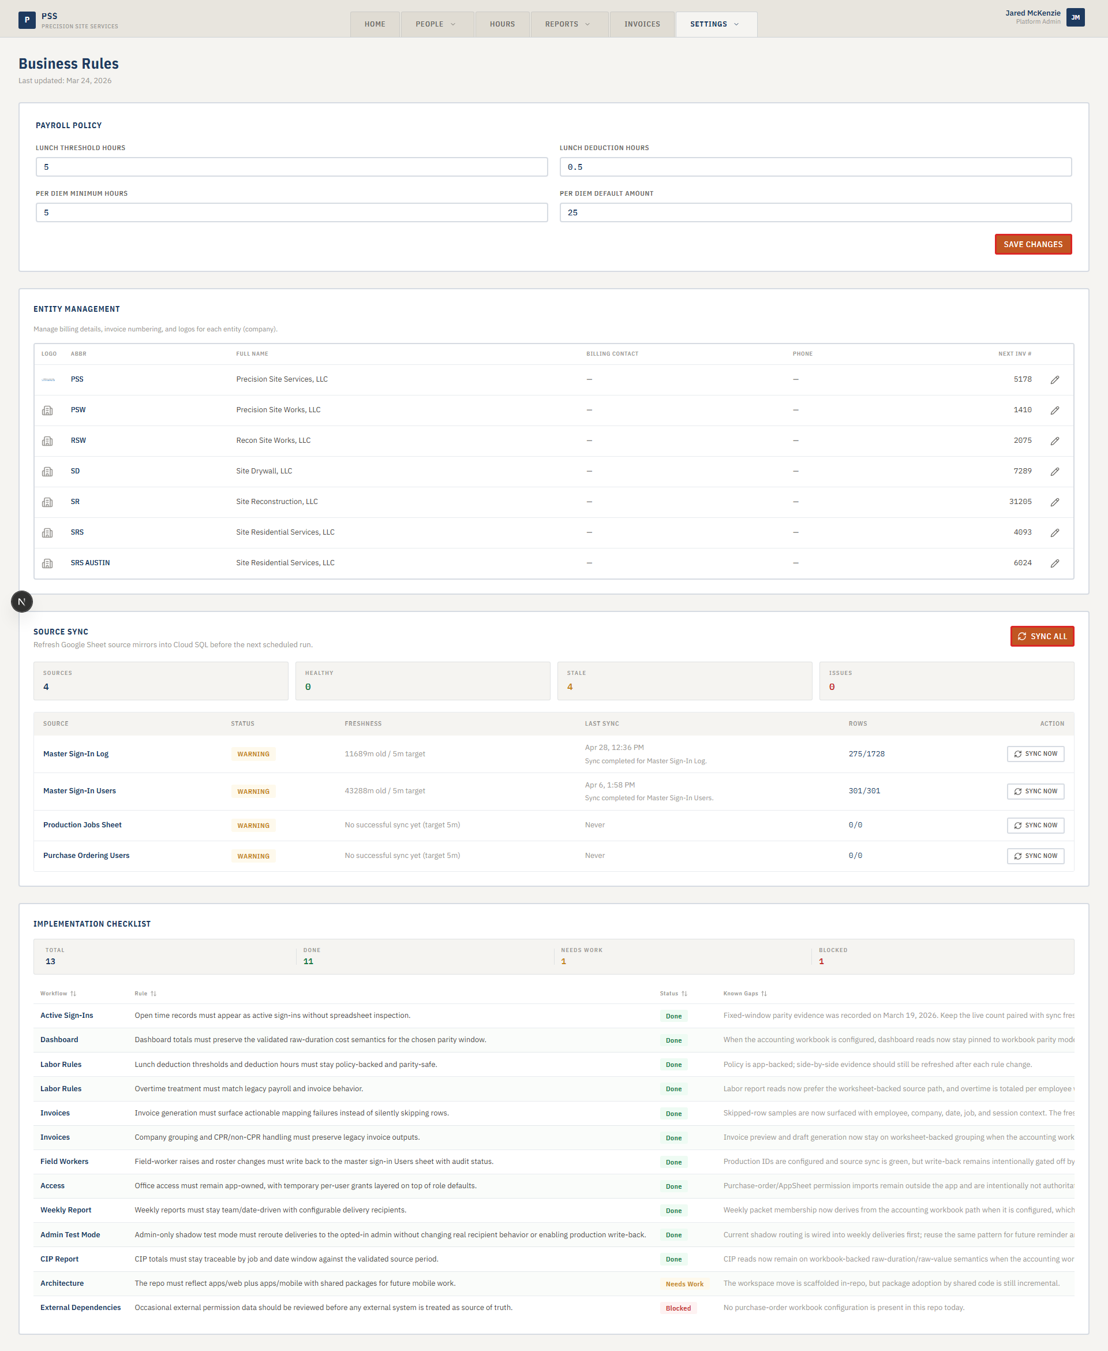The image size is (1108, 1351).
Task: Sort checklist by Rule column
Action: [x=145, y=994]
